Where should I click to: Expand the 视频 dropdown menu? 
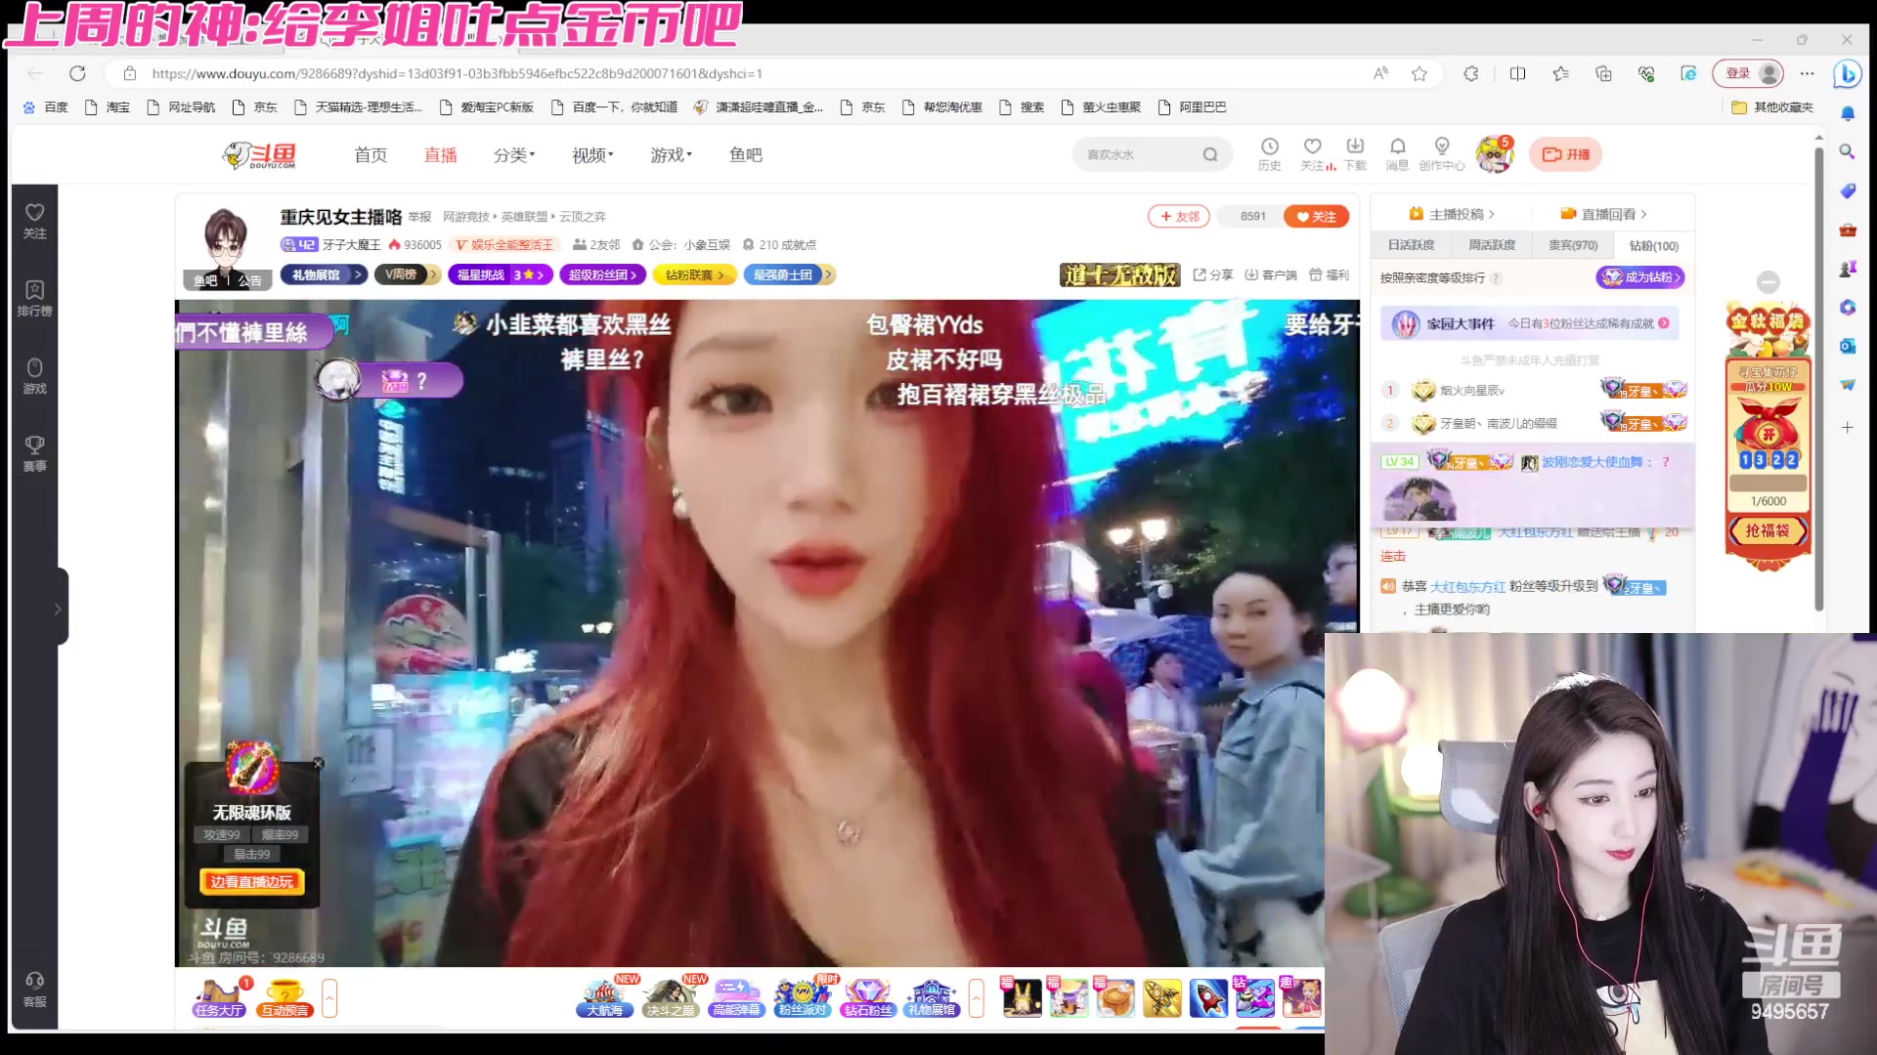[592, 154]
